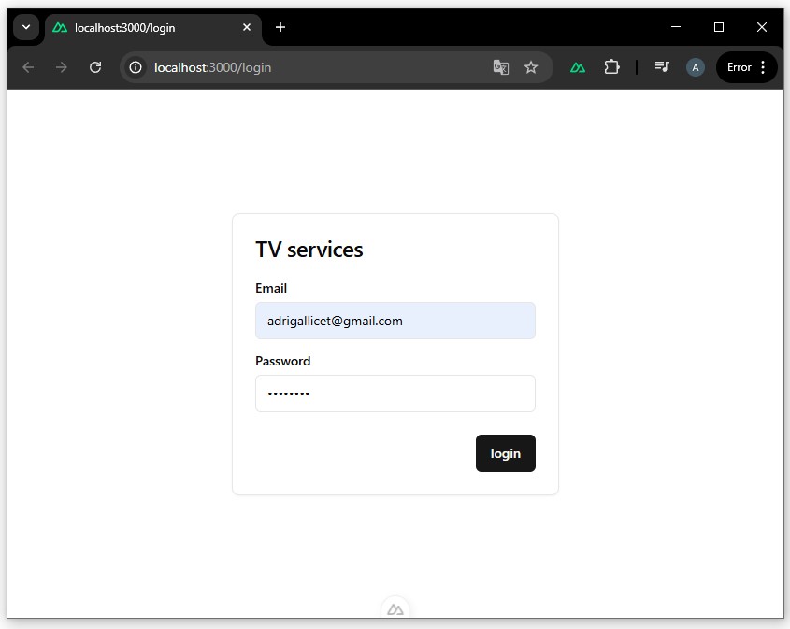Click into the Email input field
Viewport: 790px width, 629px height.
coord(395,321)
